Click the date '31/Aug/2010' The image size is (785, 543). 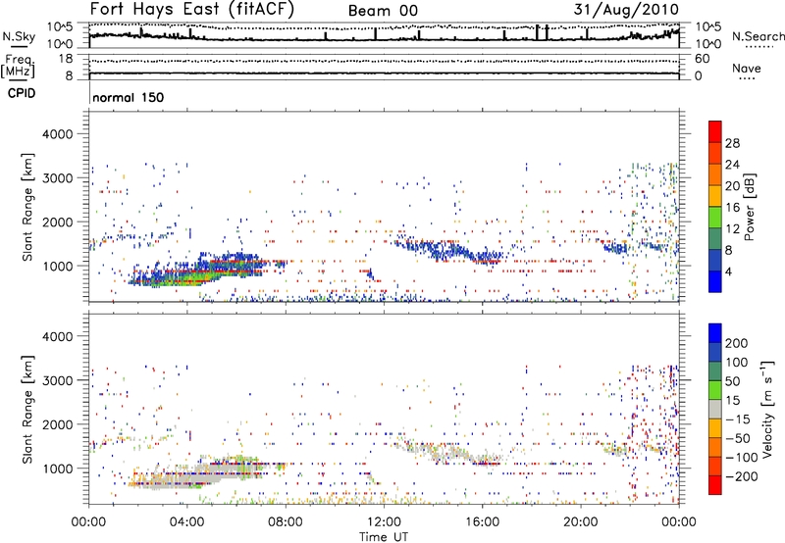626,10
